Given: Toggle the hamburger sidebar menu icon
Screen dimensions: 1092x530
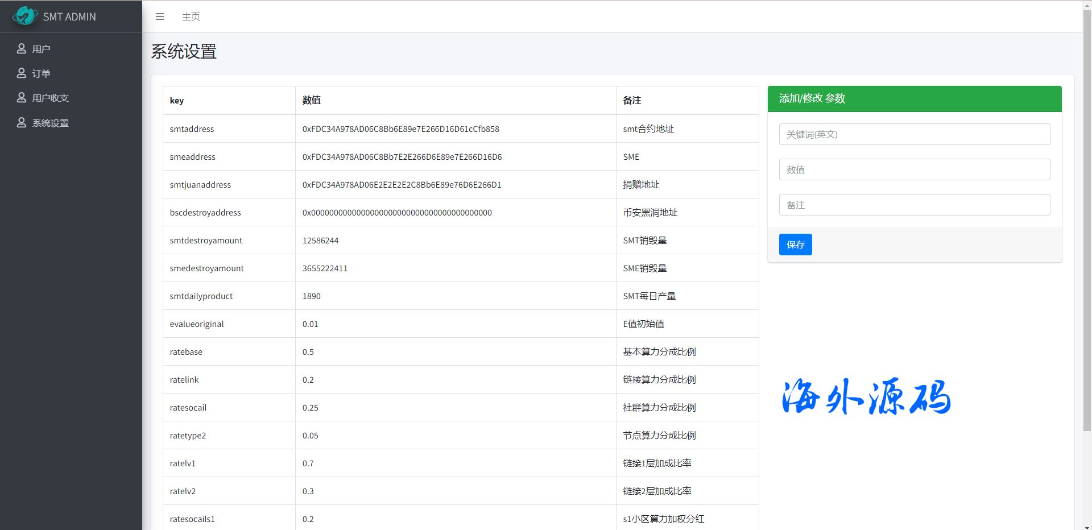Looking at the screenshot, I should [160, 17].
